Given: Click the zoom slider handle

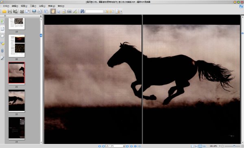Looking at the screenshot, I should point(234,146).
